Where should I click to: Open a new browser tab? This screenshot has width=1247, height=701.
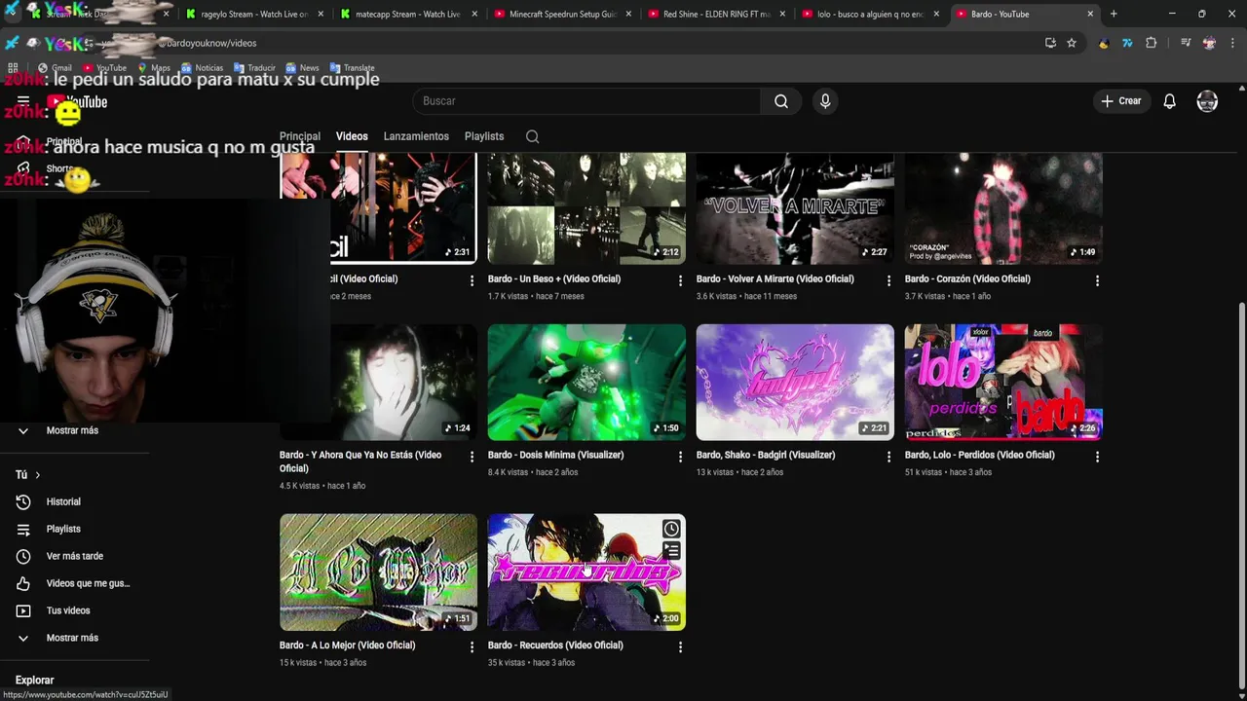tap(1114, 14)
